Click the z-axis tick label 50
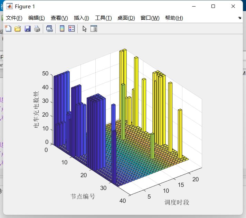 click(x=45, y=74)
